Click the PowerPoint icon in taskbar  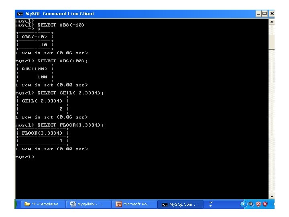click(119, 204)
